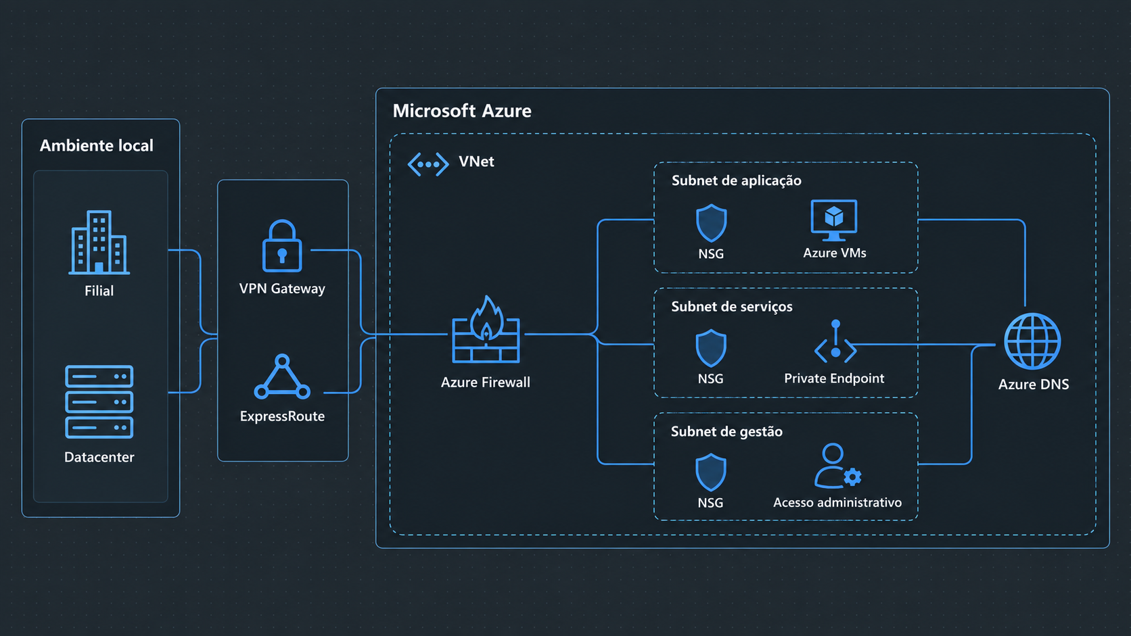Click the Azure DNS globe icon
Screen dimensions: 1131x636
coord(1032,341)
